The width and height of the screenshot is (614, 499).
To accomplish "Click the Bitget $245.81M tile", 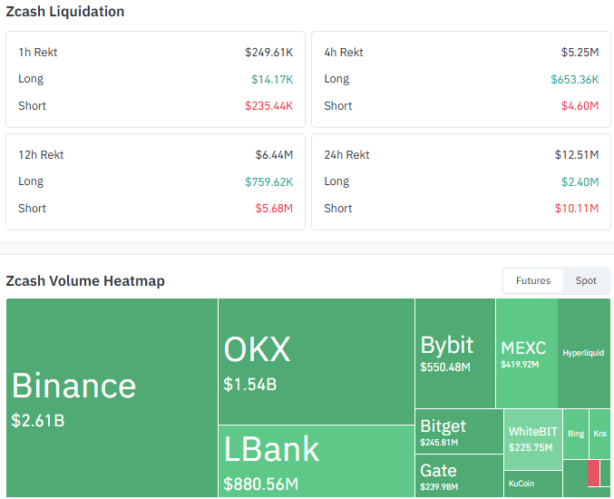I will (x=459, y=431).
